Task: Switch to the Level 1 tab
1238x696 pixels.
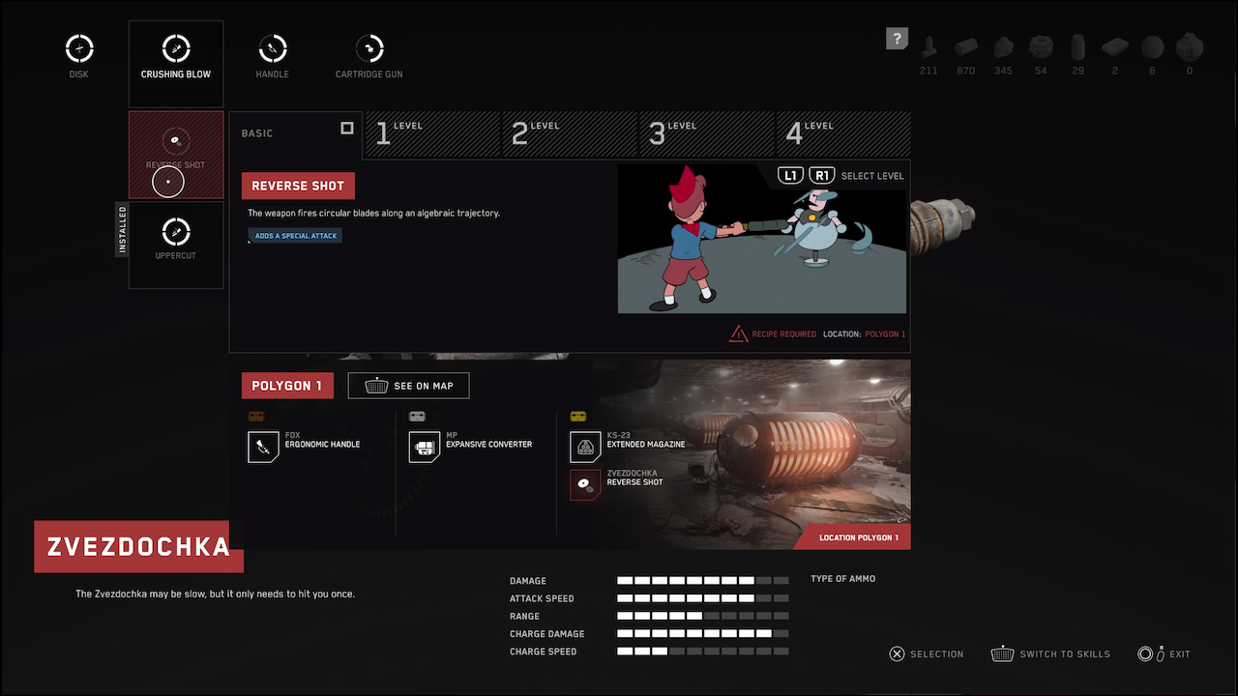Action: tap(431, 133)
